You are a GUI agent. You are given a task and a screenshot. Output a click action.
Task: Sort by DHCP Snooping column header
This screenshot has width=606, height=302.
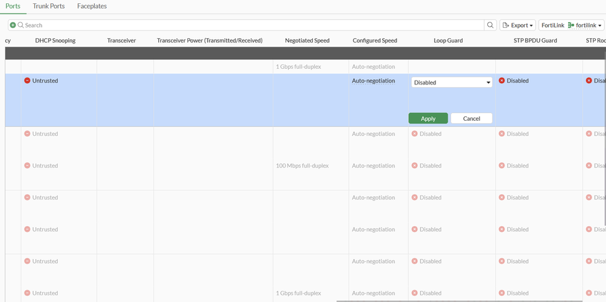(x=55, y=41)
